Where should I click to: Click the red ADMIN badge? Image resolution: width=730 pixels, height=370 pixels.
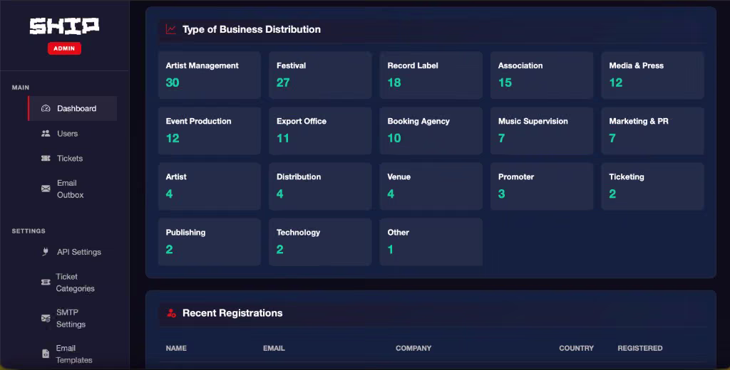pos(64,48)
